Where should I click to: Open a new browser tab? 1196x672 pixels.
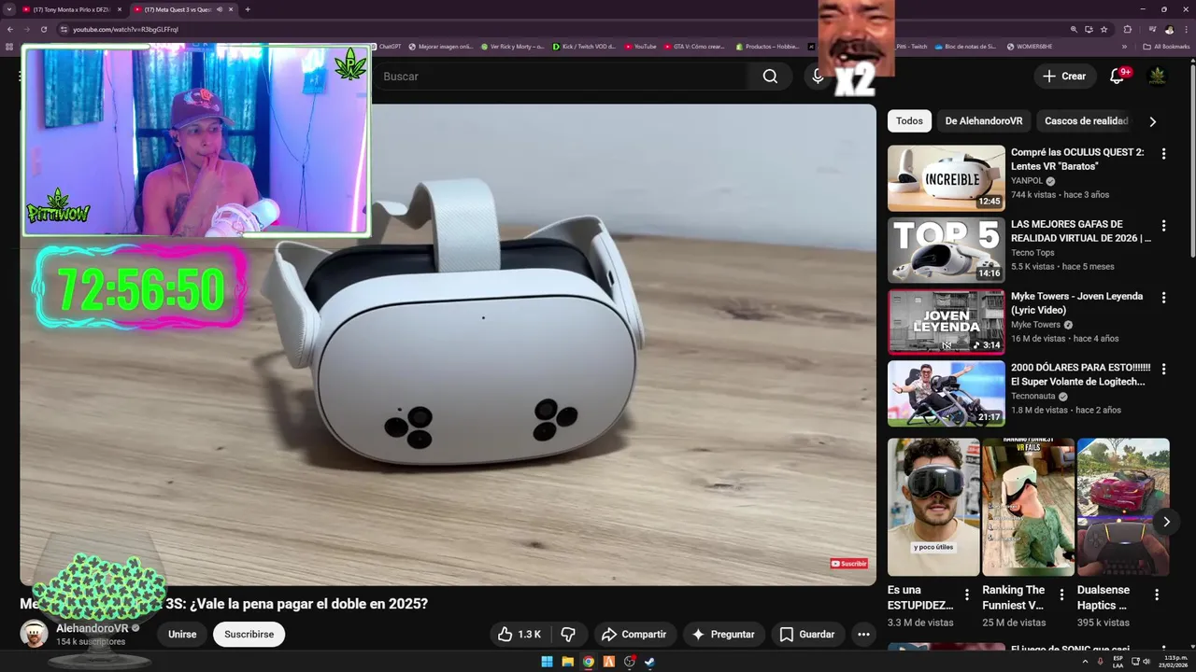(x=248, y=9)
